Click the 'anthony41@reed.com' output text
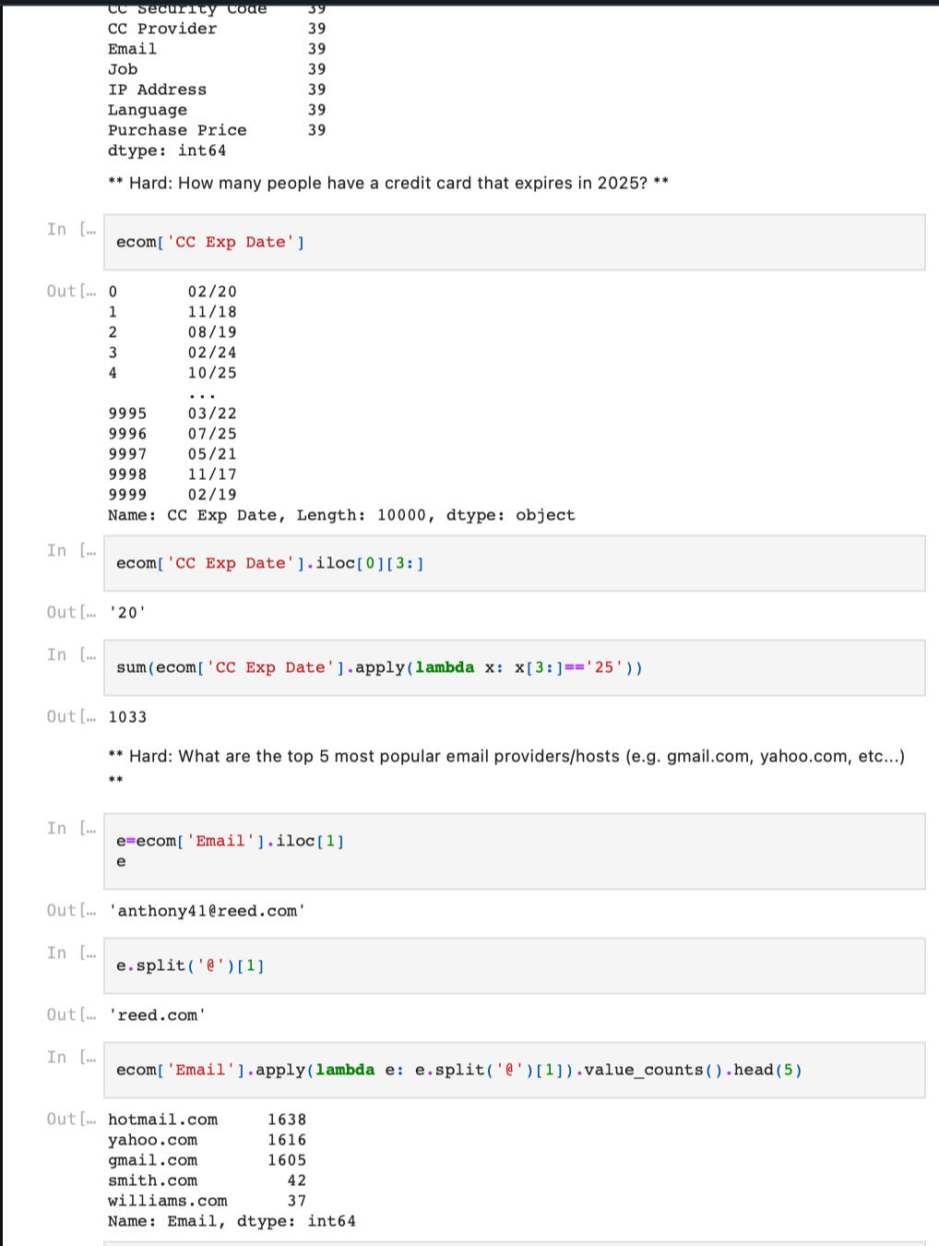This screenshot has width=939, height=1246. [207, 911]
